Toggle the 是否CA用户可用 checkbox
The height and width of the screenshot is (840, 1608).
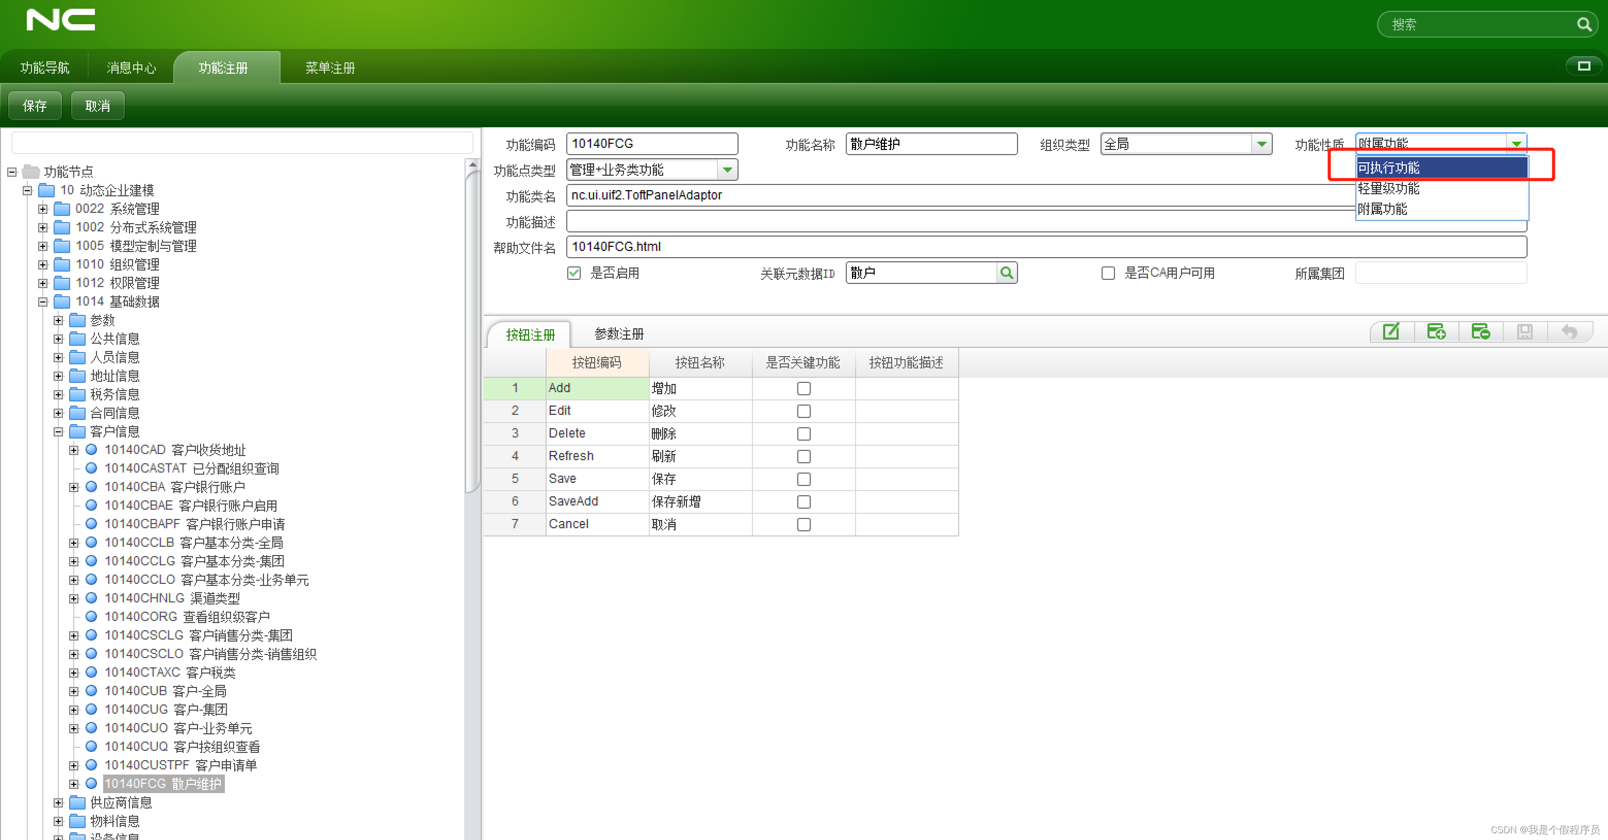[1108, 273]
